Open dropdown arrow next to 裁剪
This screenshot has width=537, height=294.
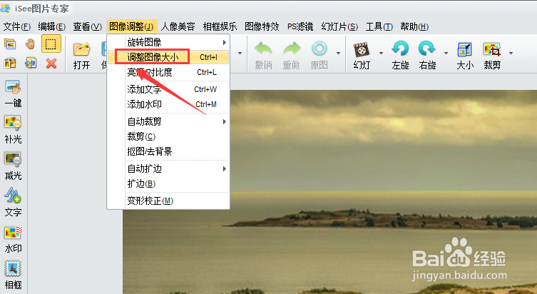coord(511,53)
